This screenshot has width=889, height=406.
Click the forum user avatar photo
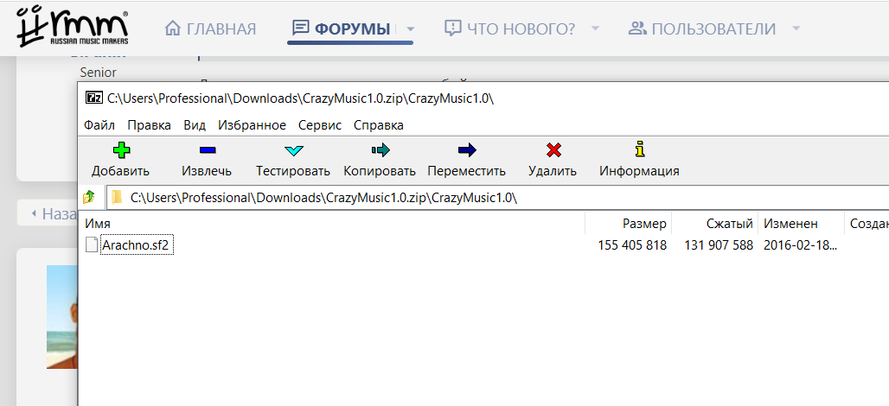[62, 317]
